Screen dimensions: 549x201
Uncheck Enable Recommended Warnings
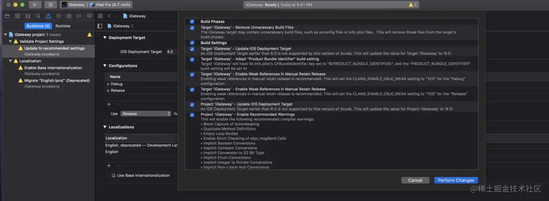(192, 115)
